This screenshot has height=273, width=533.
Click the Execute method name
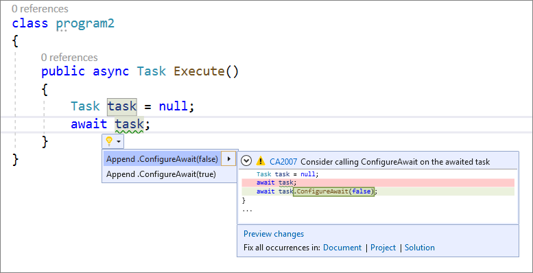pos(199,71)
